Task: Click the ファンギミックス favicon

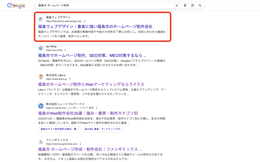Action: pos(41,142)
